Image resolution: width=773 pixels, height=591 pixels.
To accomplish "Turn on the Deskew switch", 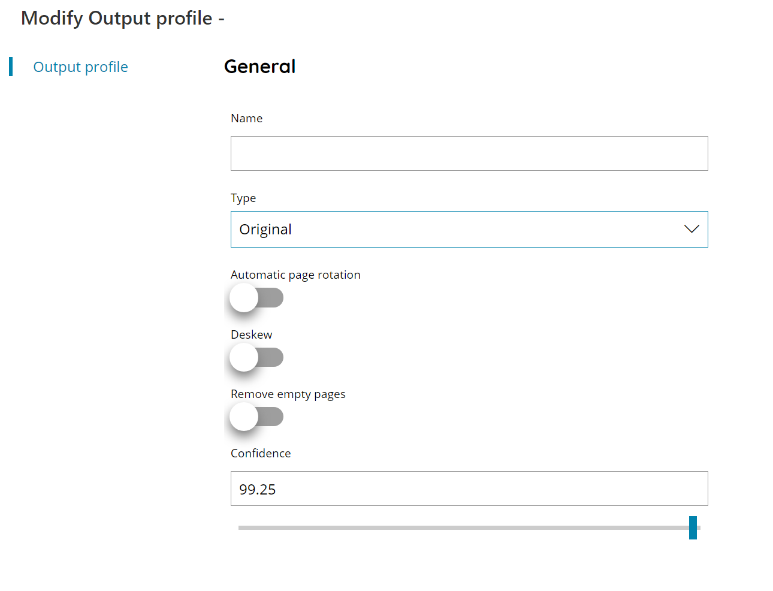I will point(257,358).
